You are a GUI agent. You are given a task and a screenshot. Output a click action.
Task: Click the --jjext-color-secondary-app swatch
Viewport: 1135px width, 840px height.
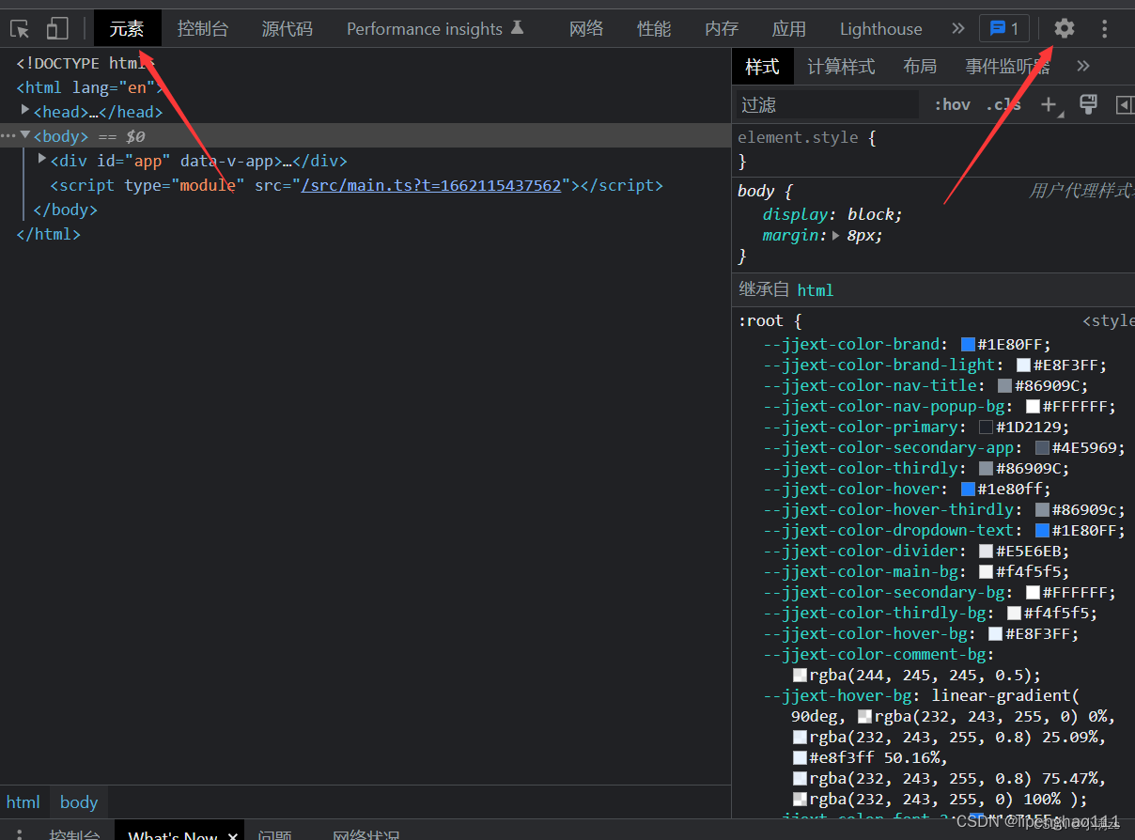[x=1042, y=447]
